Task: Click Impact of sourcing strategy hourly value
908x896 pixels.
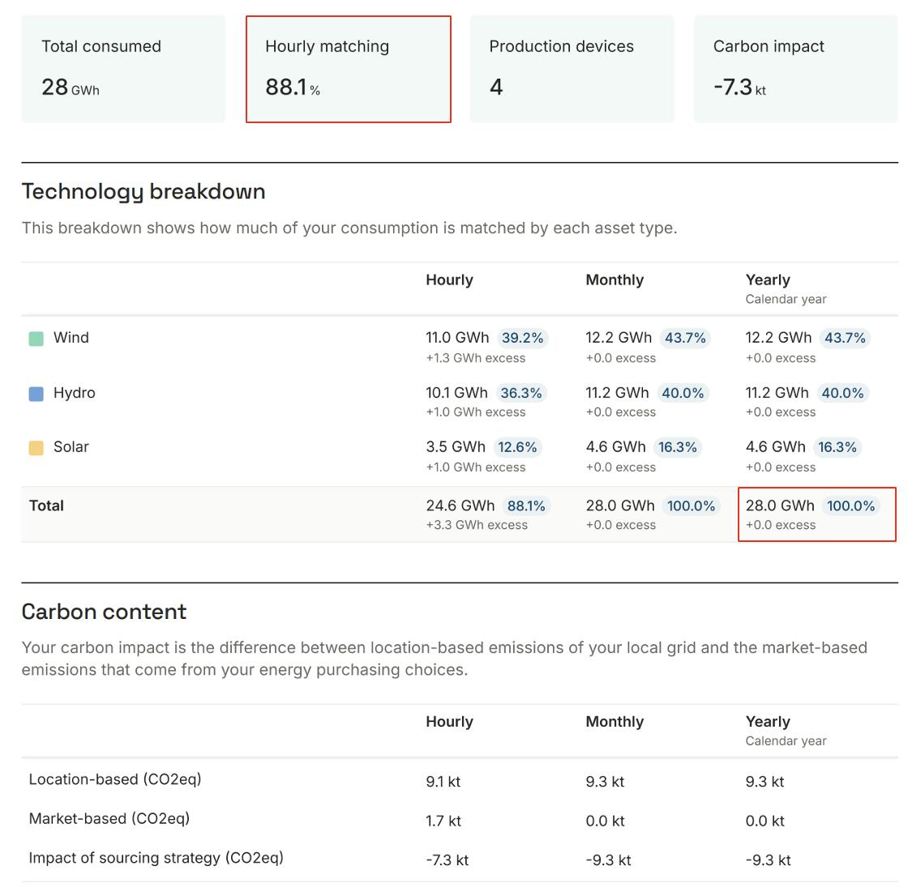Action: click(447, 860)
